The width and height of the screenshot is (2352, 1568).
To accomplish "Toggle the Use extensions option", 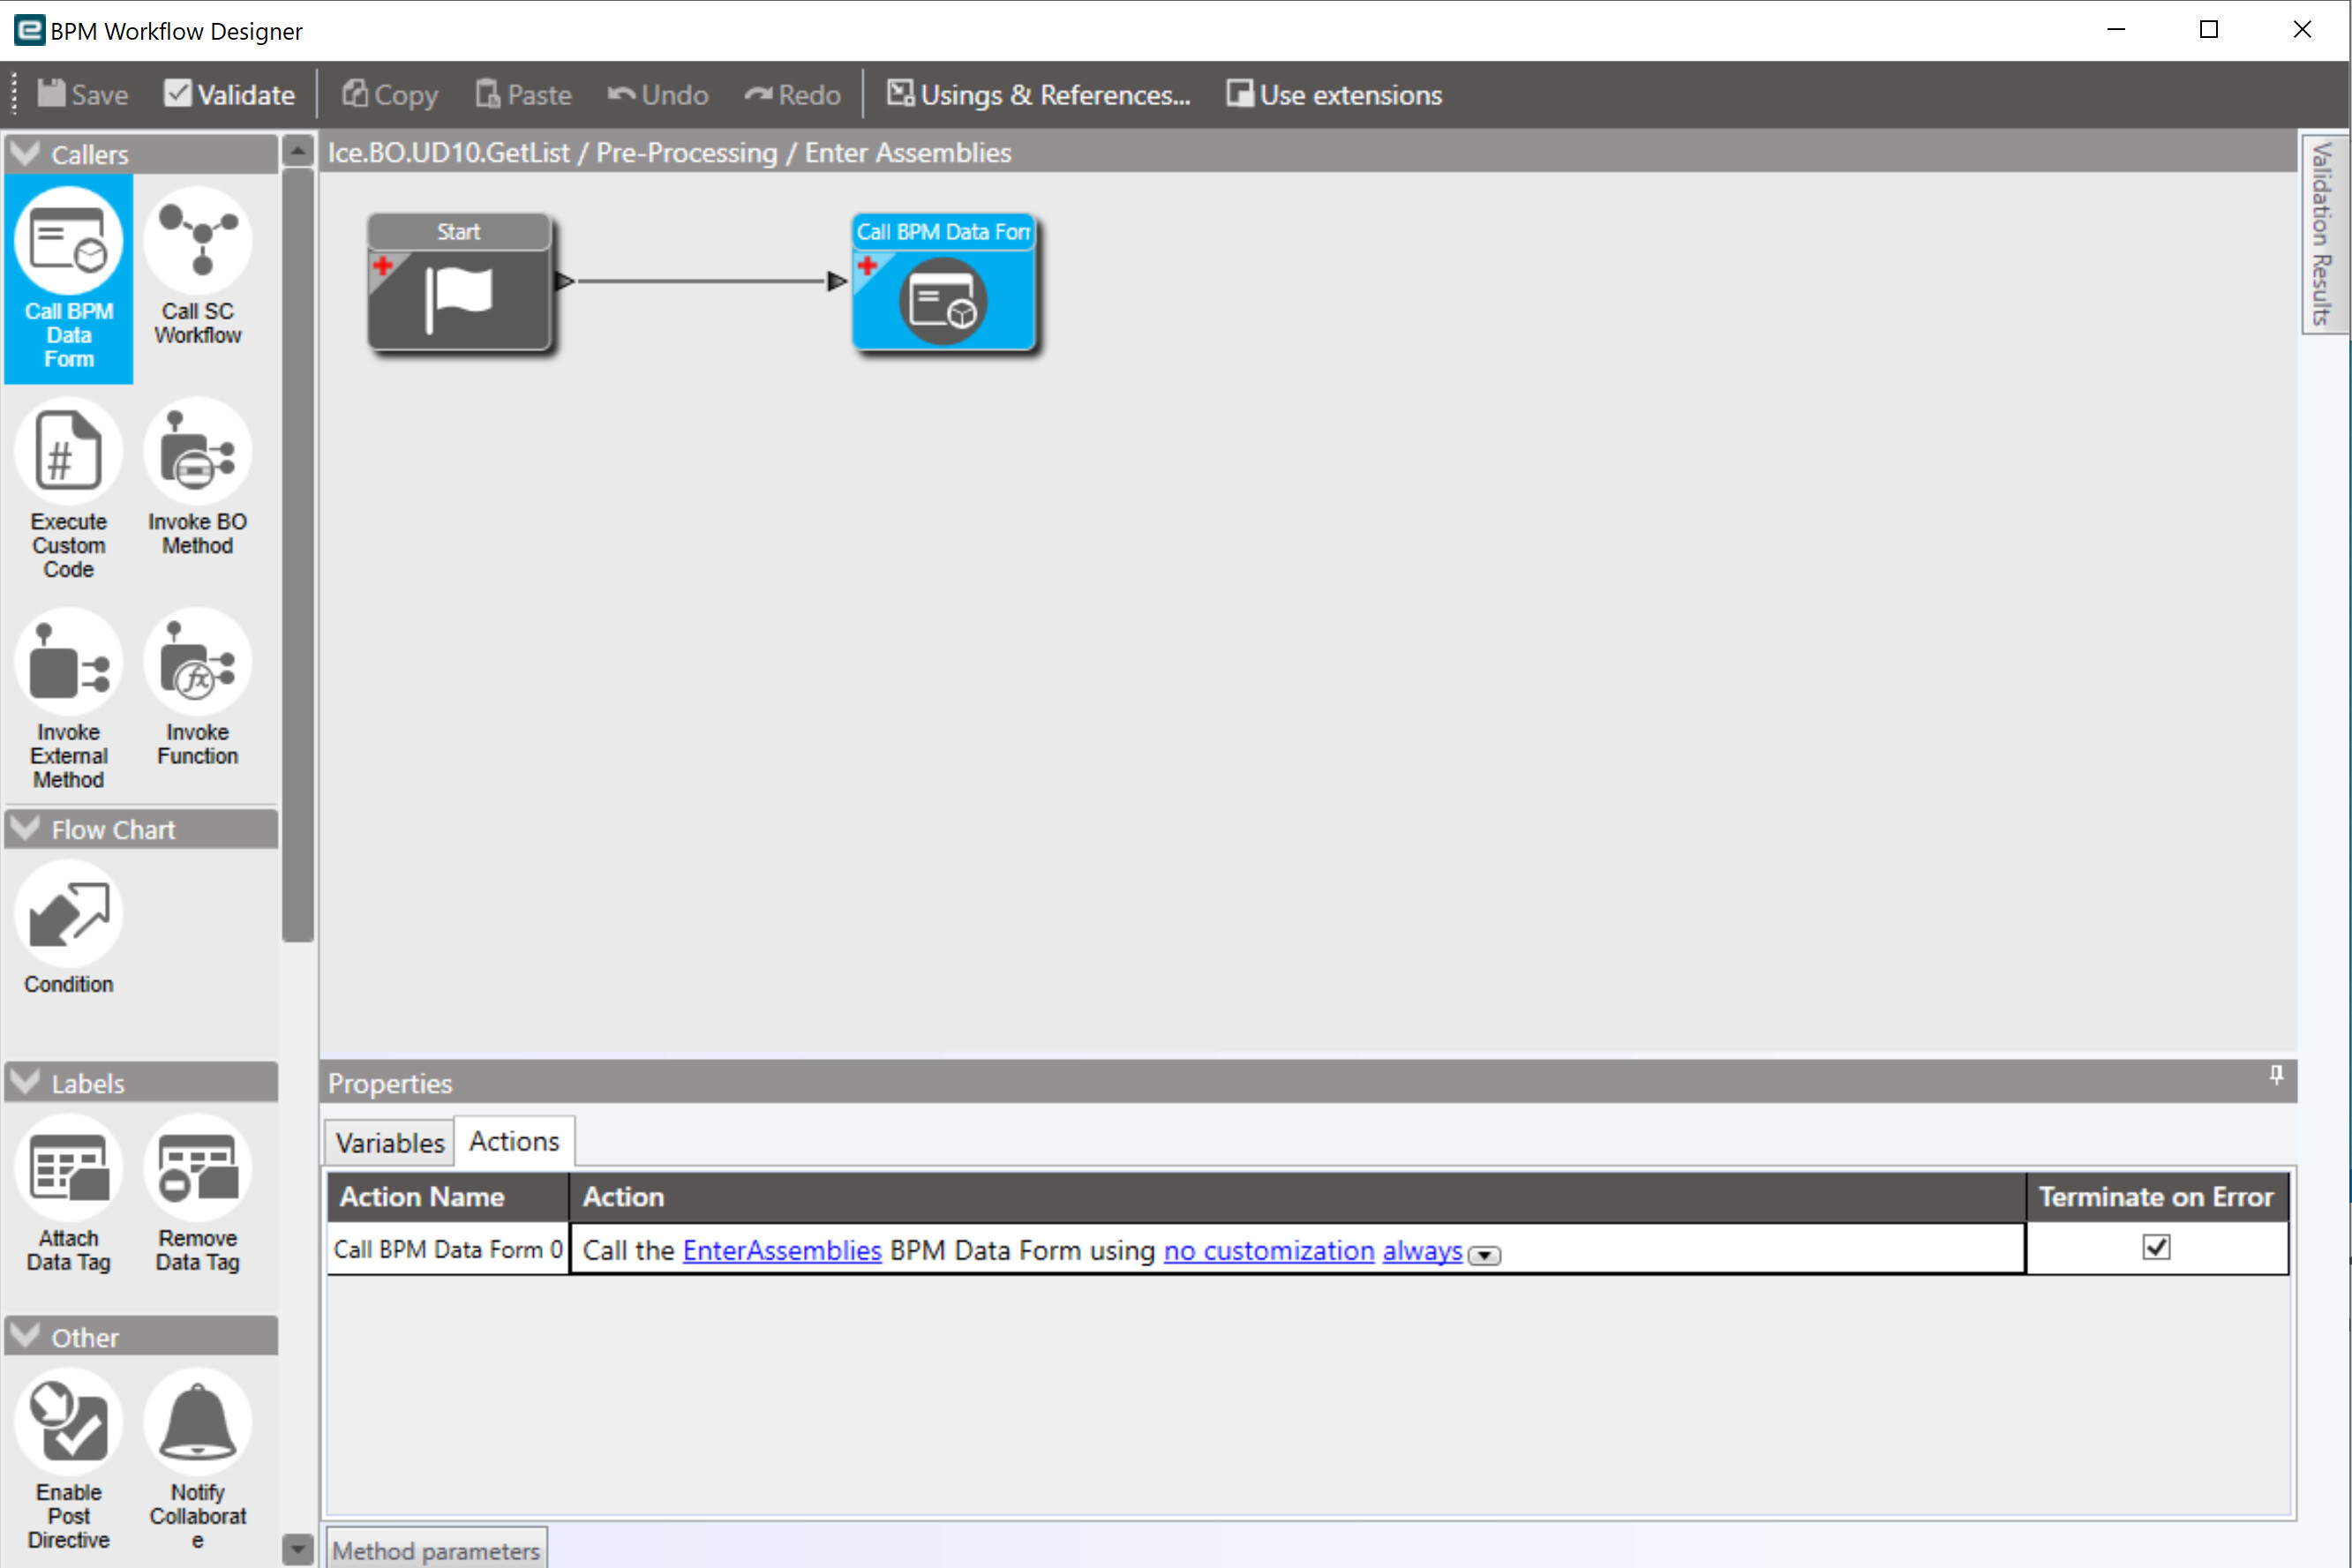I will [x=1334, y=94].
